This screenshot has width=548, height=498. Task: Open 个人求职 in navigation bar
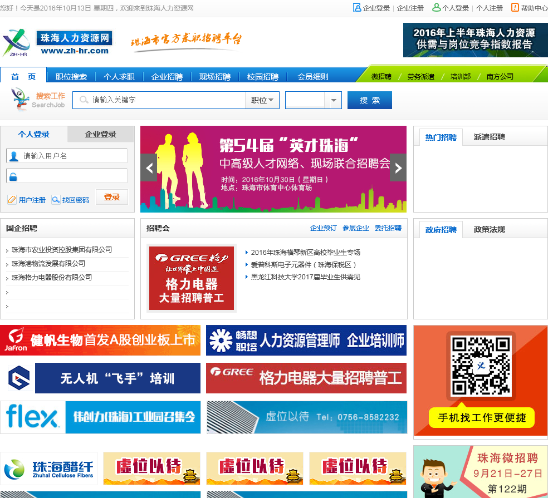coord(119,76)
